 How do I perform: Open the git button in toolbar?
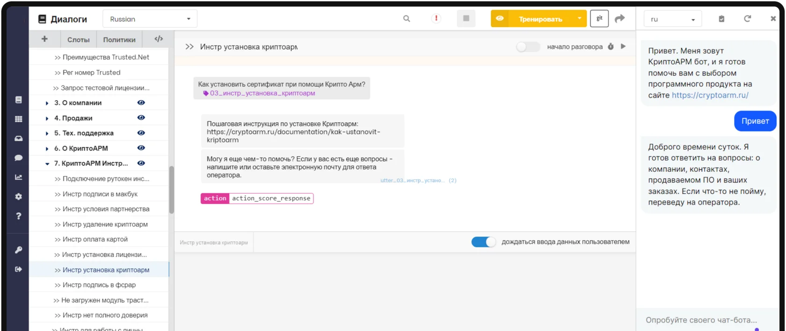pyautogui.click(x=599, y=19)
